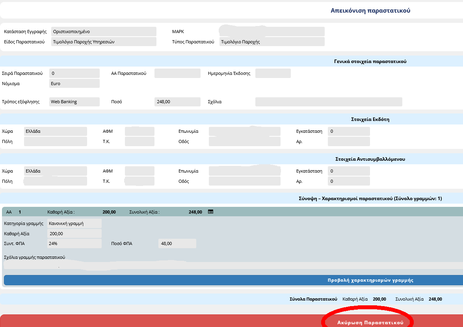The image size is (463, 327).
Task: Select the Σειρά Παραστατικού field
Action: (74, 73)
